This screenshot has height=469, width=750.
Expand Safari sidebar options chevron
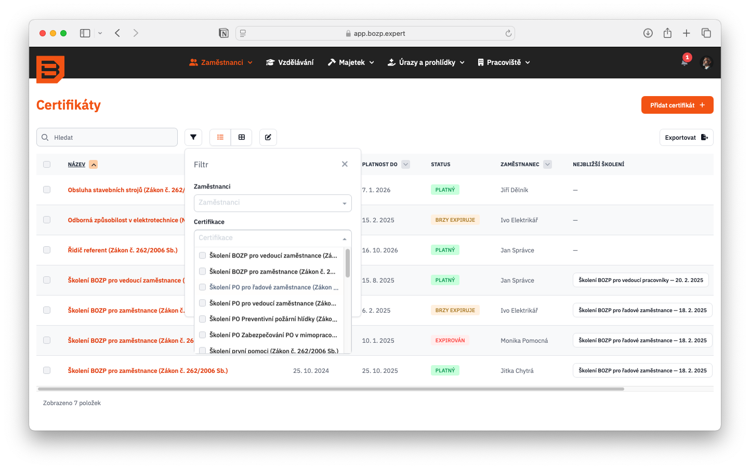(x=100, y=33)
